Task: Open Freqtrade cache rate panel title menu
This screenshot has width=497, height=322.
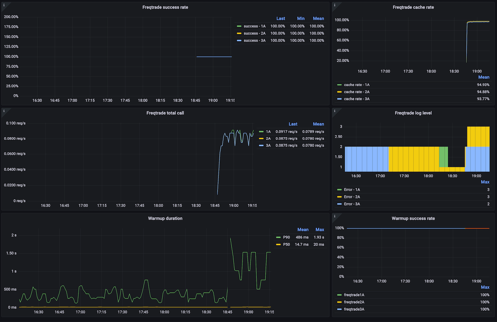Action: pyautogui.click(x=413, y=7)
